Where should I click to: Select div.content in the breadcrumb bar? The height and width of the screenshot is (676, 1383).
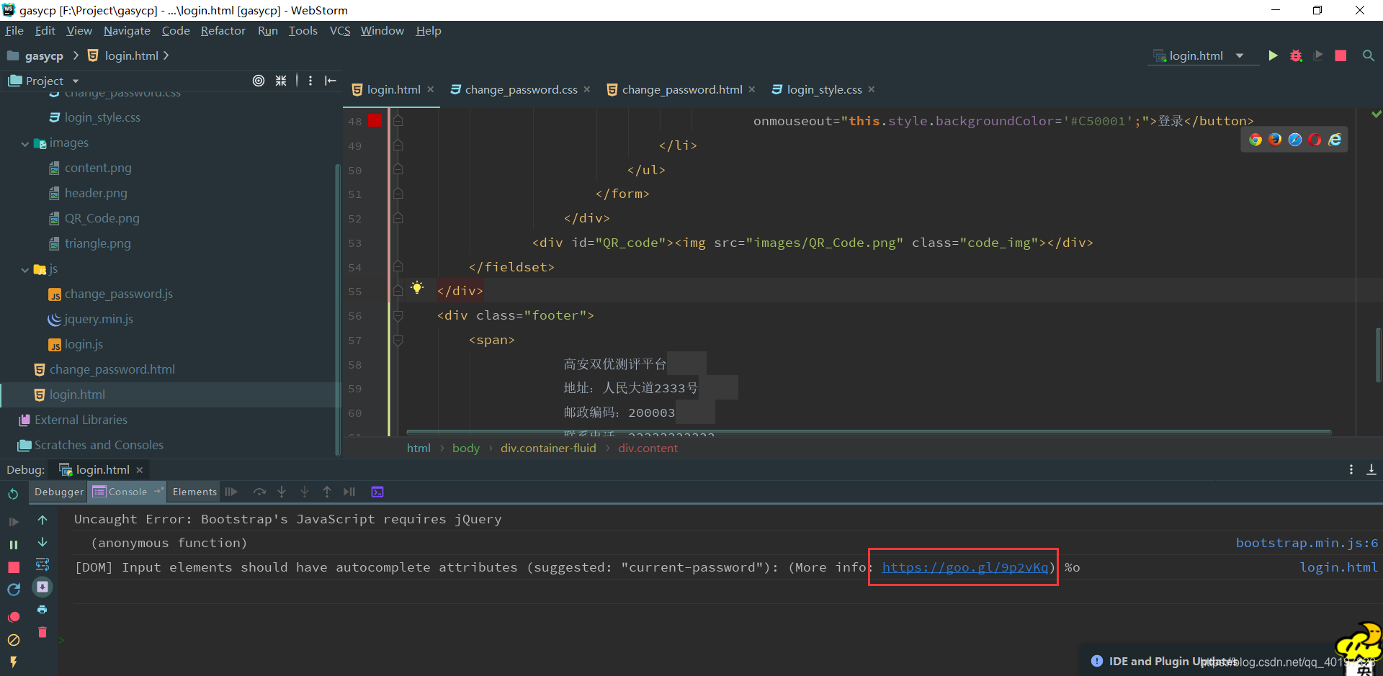pyautogui.click(x=647, y=448)
